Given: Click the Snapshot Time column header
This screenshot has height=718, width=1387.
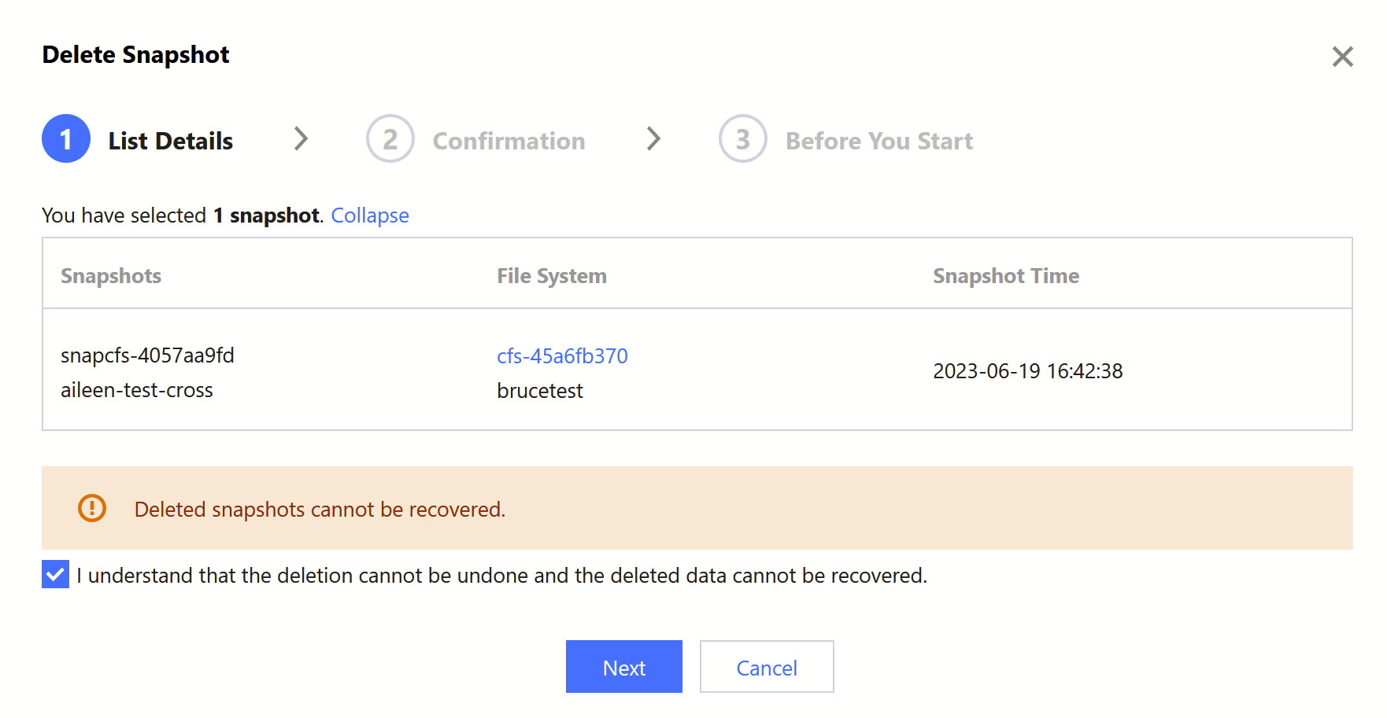Looking at the screenshot, I should [x=1005, y=276].
